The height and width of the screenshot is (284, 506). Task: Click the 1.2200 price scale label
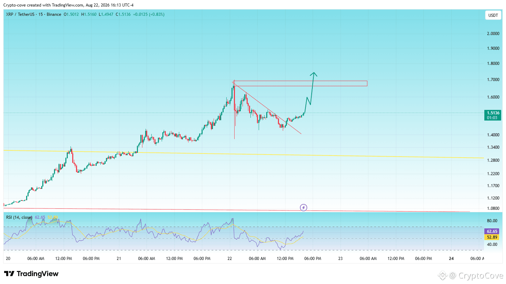point(493,174)
